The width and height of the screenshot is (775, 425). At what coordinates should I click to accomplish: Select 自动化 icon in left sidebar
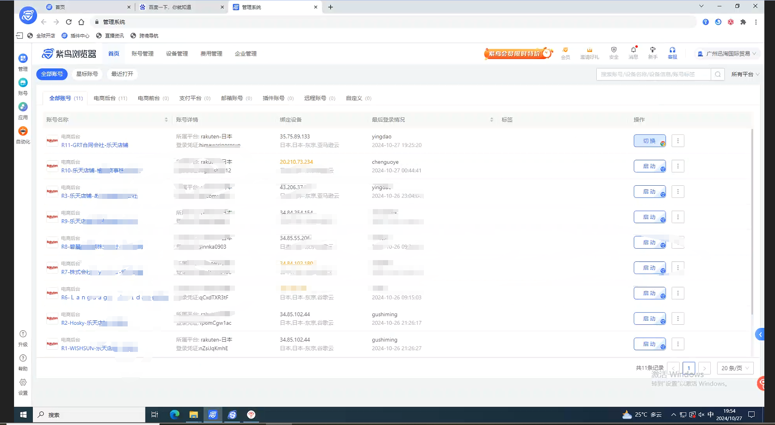click(x=23, y=131)
